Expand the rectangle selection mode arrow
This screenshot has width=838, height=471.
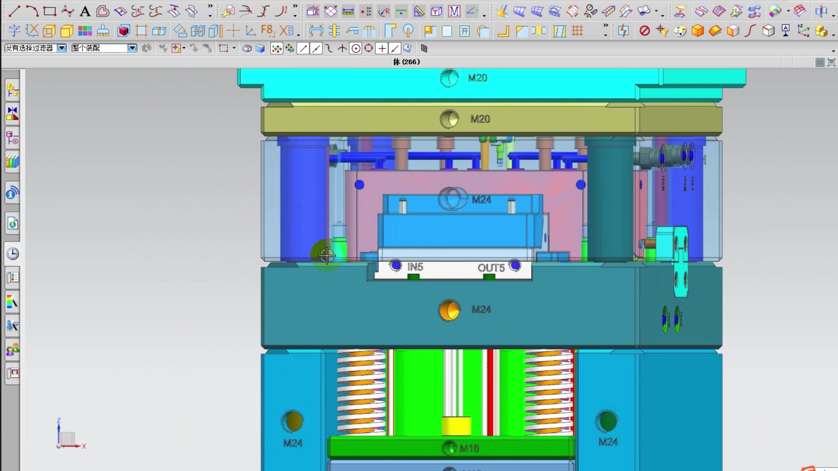(x=234, y=48)
